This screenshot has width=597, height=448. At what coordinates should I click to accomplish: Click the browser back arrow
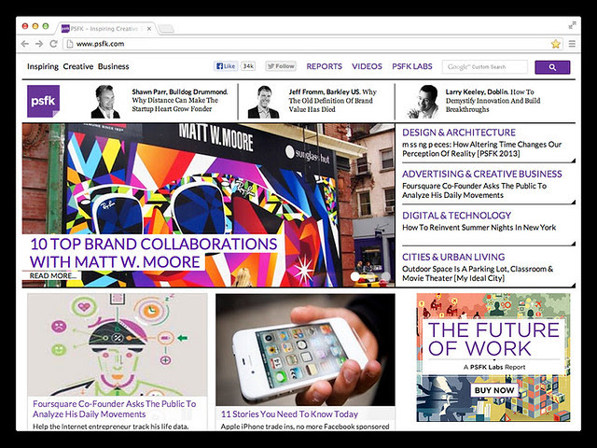[x=25, y=44]
